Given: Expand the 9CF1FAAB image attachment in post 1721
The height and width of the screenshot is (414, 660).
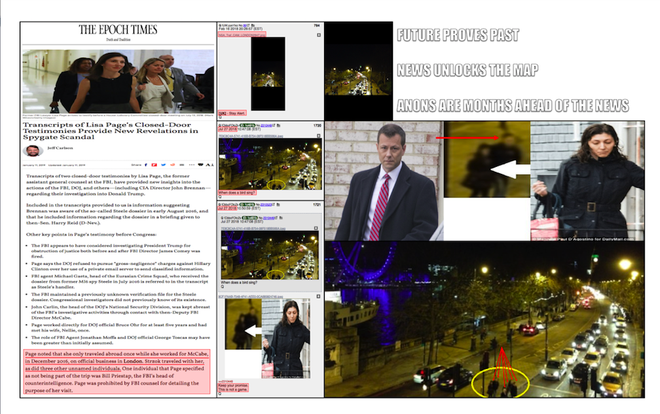Looking at the screenshot, I should (x=318, y=296).
